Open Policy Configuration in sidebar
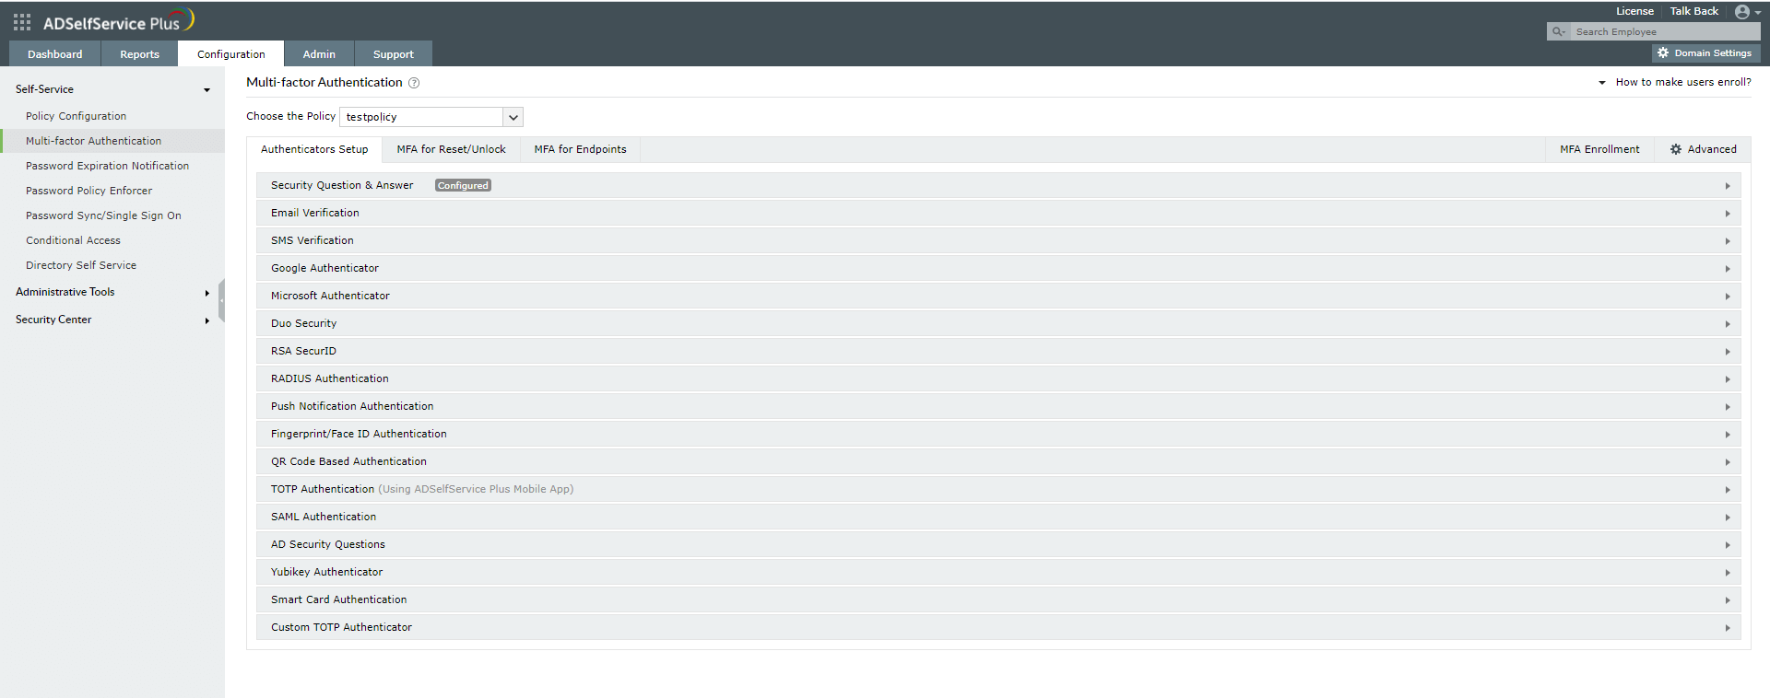This screenshot has height=698, width=1770. click(77, 116)
